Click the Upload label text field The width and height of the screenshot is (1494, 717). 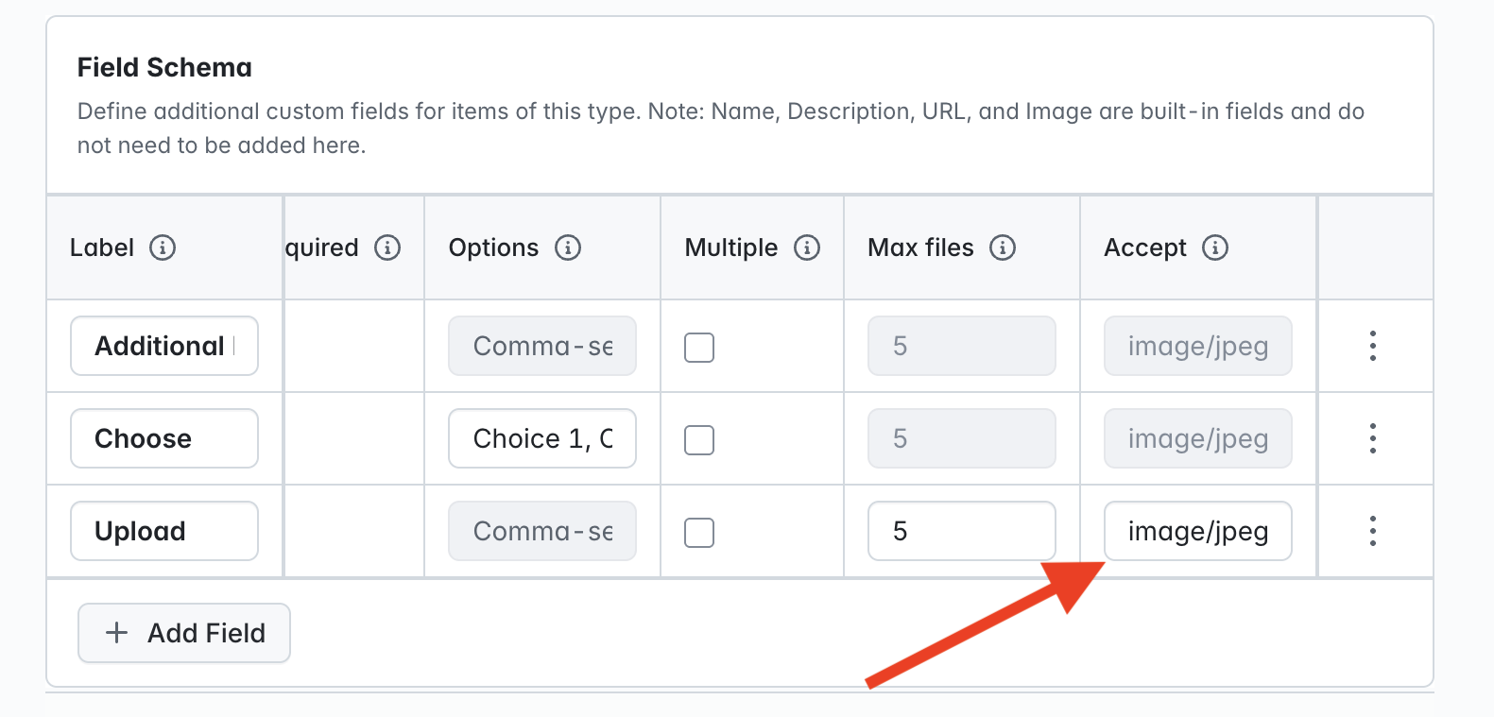click(164, 531)
